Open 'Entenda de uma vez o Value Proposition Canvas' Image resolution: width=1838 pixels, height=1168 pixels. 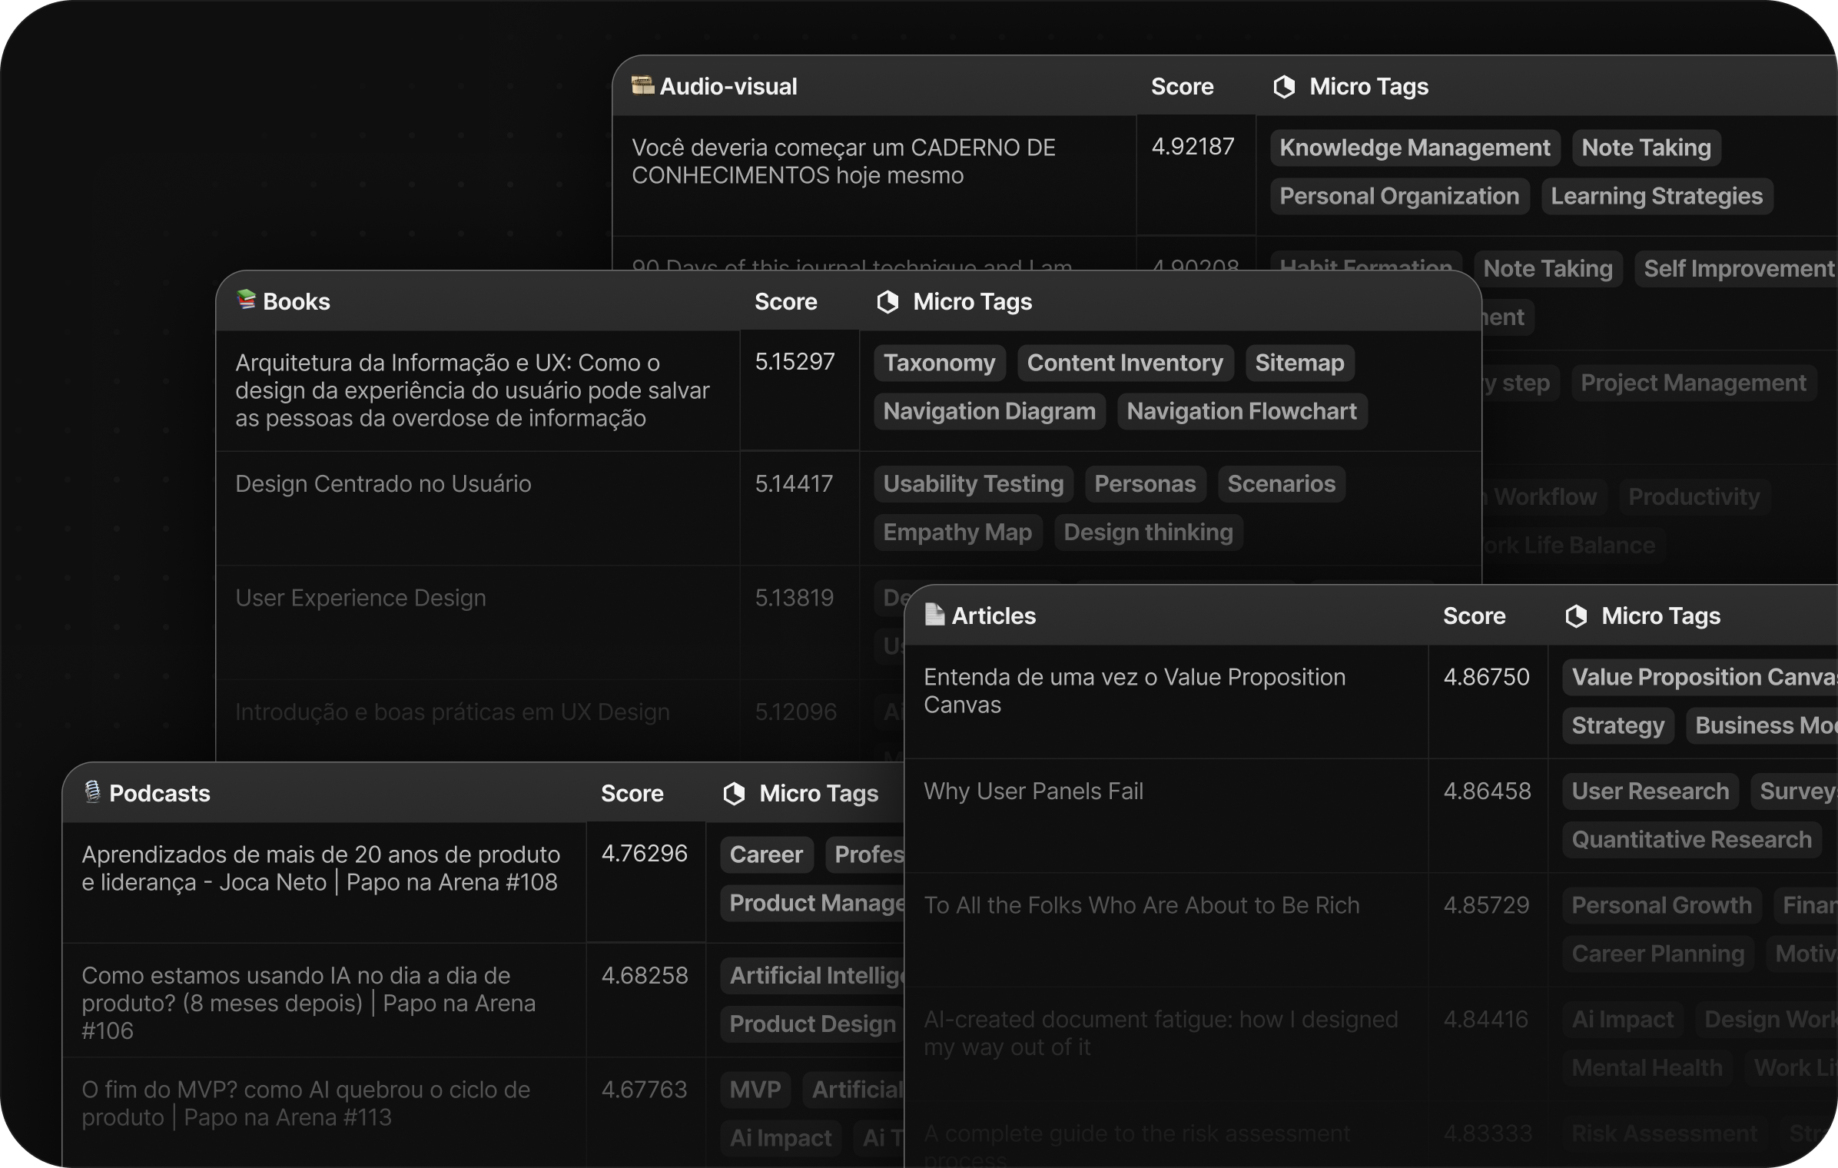(1134, 691)
